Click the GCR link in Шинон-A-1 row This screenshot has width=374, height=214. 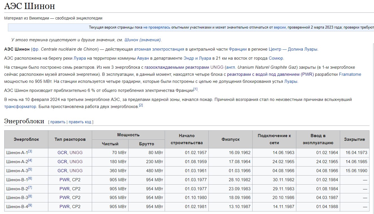62,153
